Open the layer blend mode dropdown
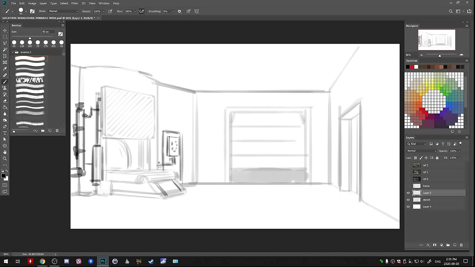Image resolution: width=475 pixels, height=267 pixels. click(x=422, y=151)
